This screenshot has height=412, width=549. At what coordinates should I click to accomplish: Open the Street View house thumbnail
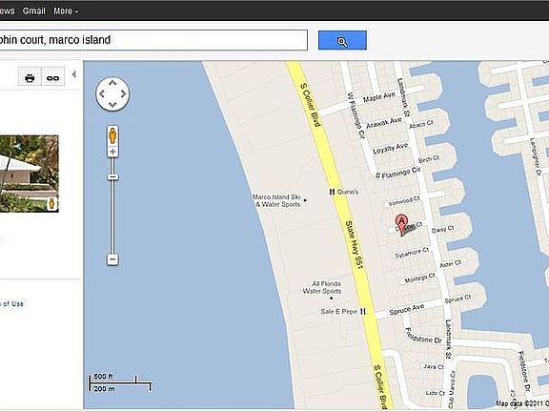tap(29, 174)
